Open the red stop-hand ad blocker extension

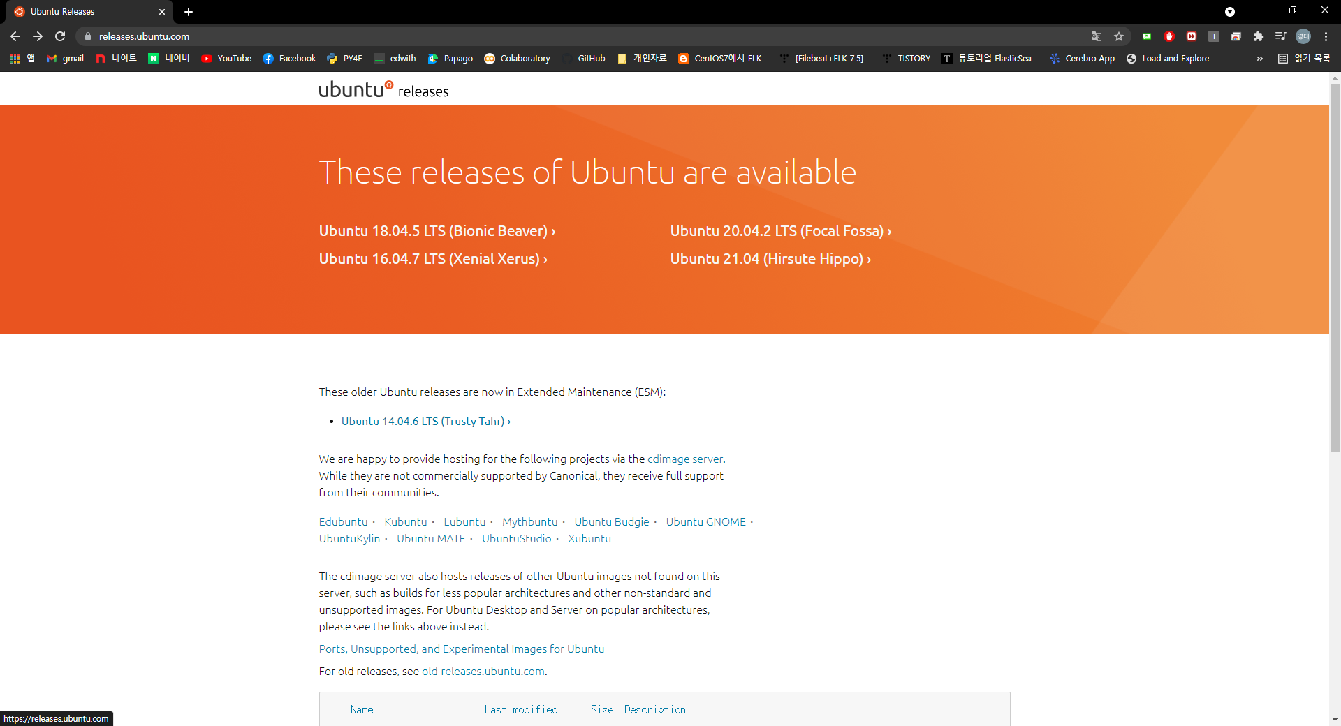tap(1169, 36)
